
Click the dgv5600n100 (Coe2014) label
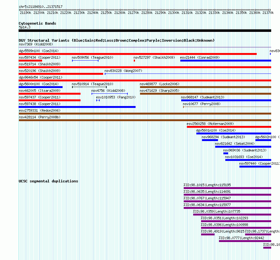[x=39, y=84]
